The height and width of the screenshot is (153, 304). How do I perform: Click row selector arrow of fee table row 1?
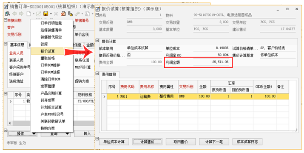point(105,96)
